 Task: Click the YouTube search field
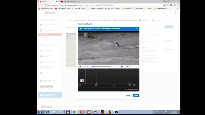97,13
